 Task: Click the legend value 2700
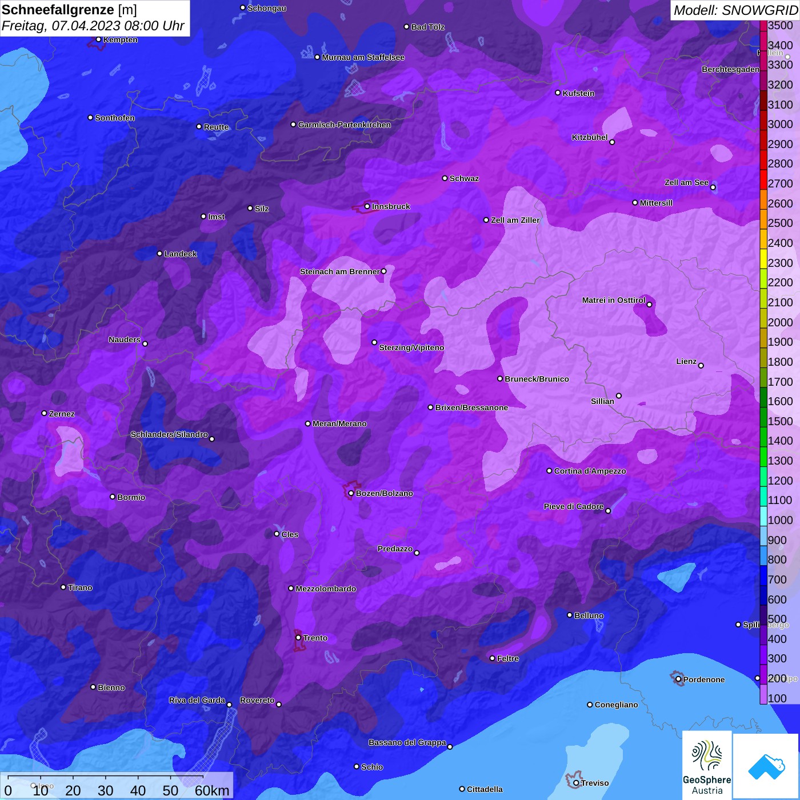pyautogui.click(x=780, y=183)
